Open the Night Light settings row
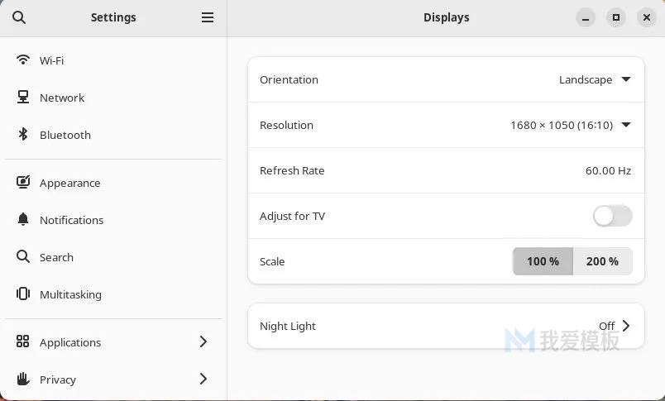This screenshot has height=401, width=665. pyautogui.click(x=446, y=326)
